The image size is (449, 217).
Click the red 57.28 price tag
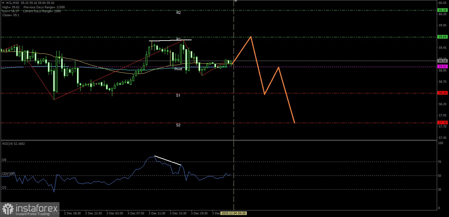pos(442,123)
